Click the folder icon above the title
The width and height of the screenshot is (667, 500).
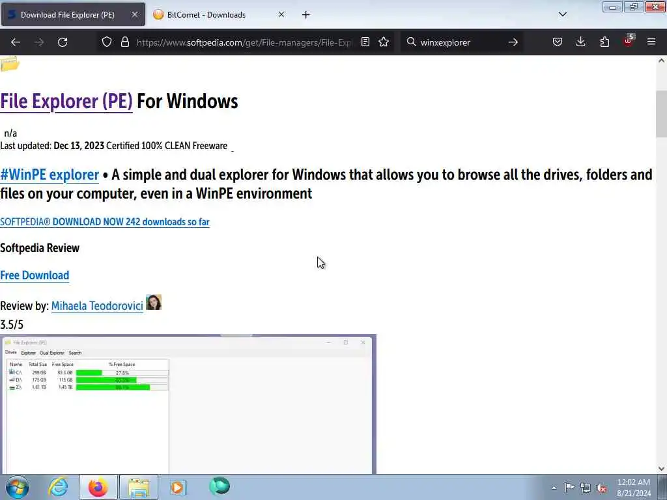[x=10, y=64]
